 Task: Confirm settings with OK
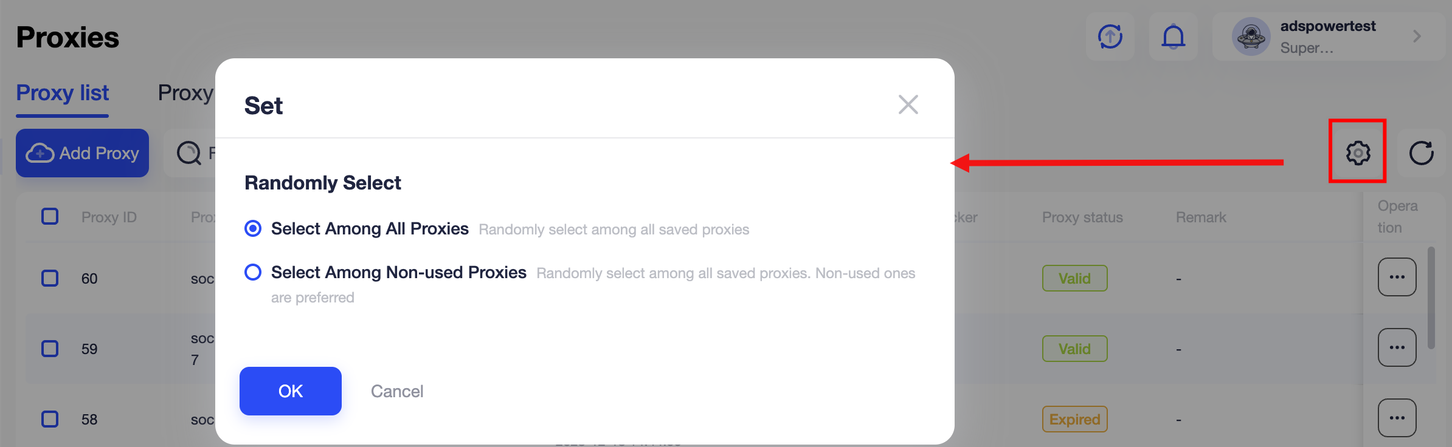pos(290,391)
